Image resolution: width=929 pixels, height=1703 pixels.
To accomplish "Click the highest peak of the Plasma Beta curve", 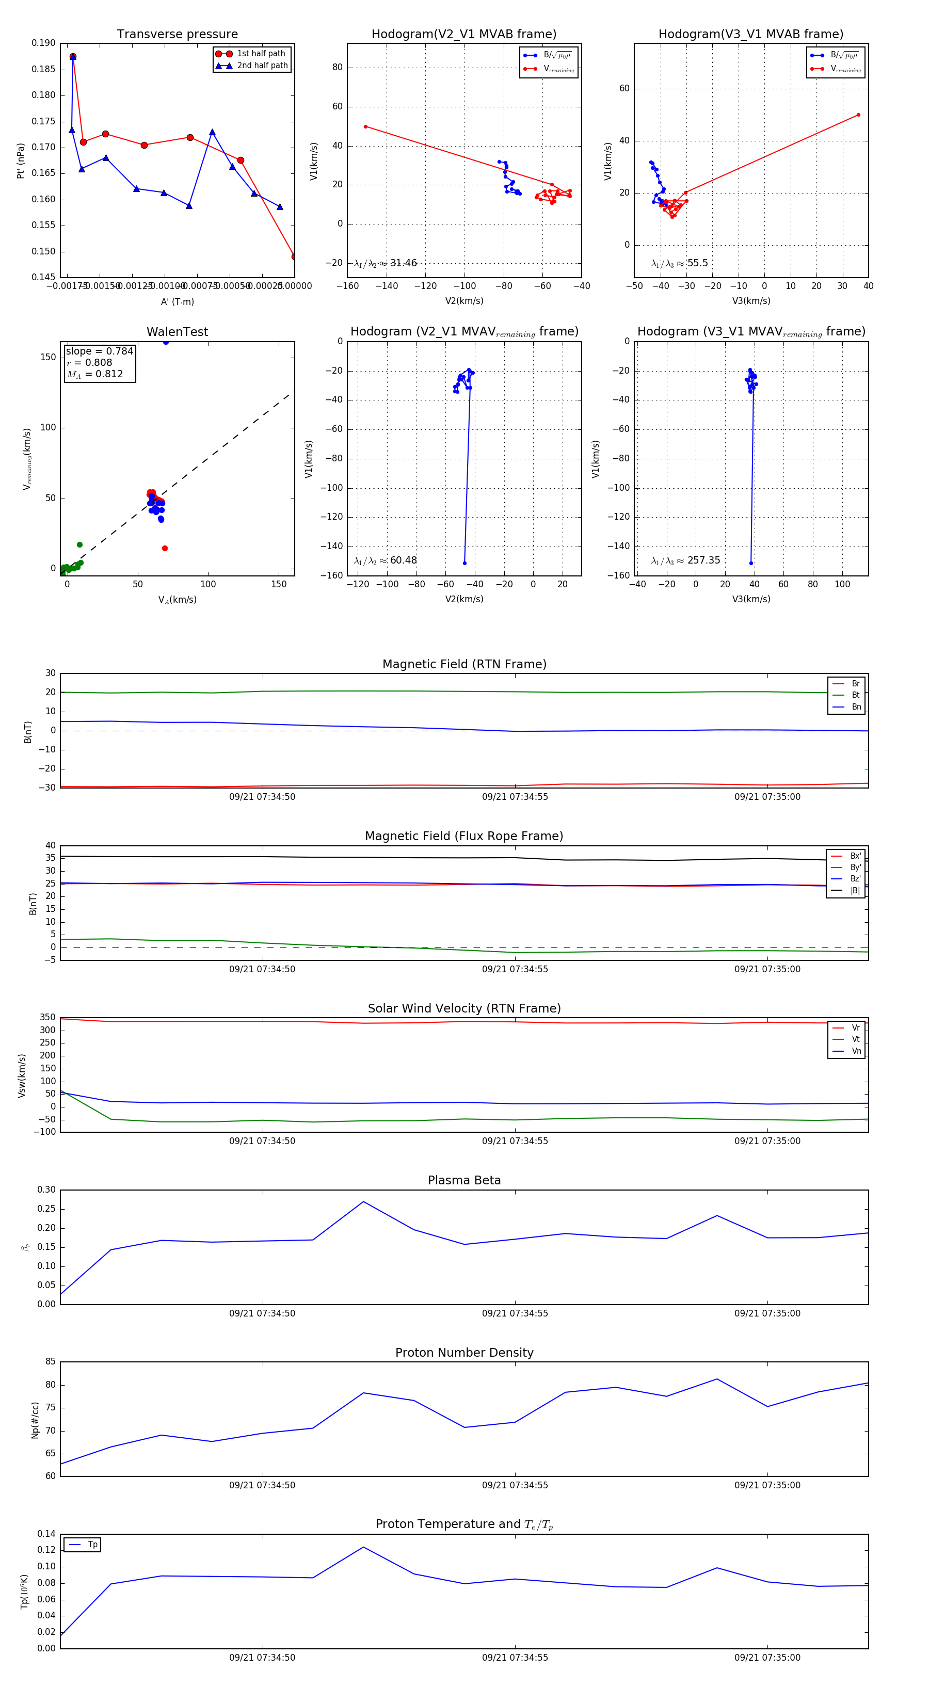I will click(363, 1202).
